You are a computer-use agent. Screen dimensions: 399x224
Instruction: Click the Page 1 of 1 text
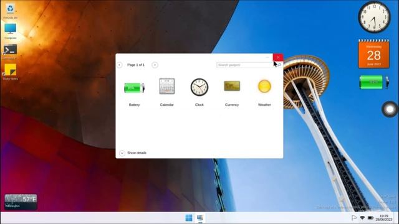[136, 65]
